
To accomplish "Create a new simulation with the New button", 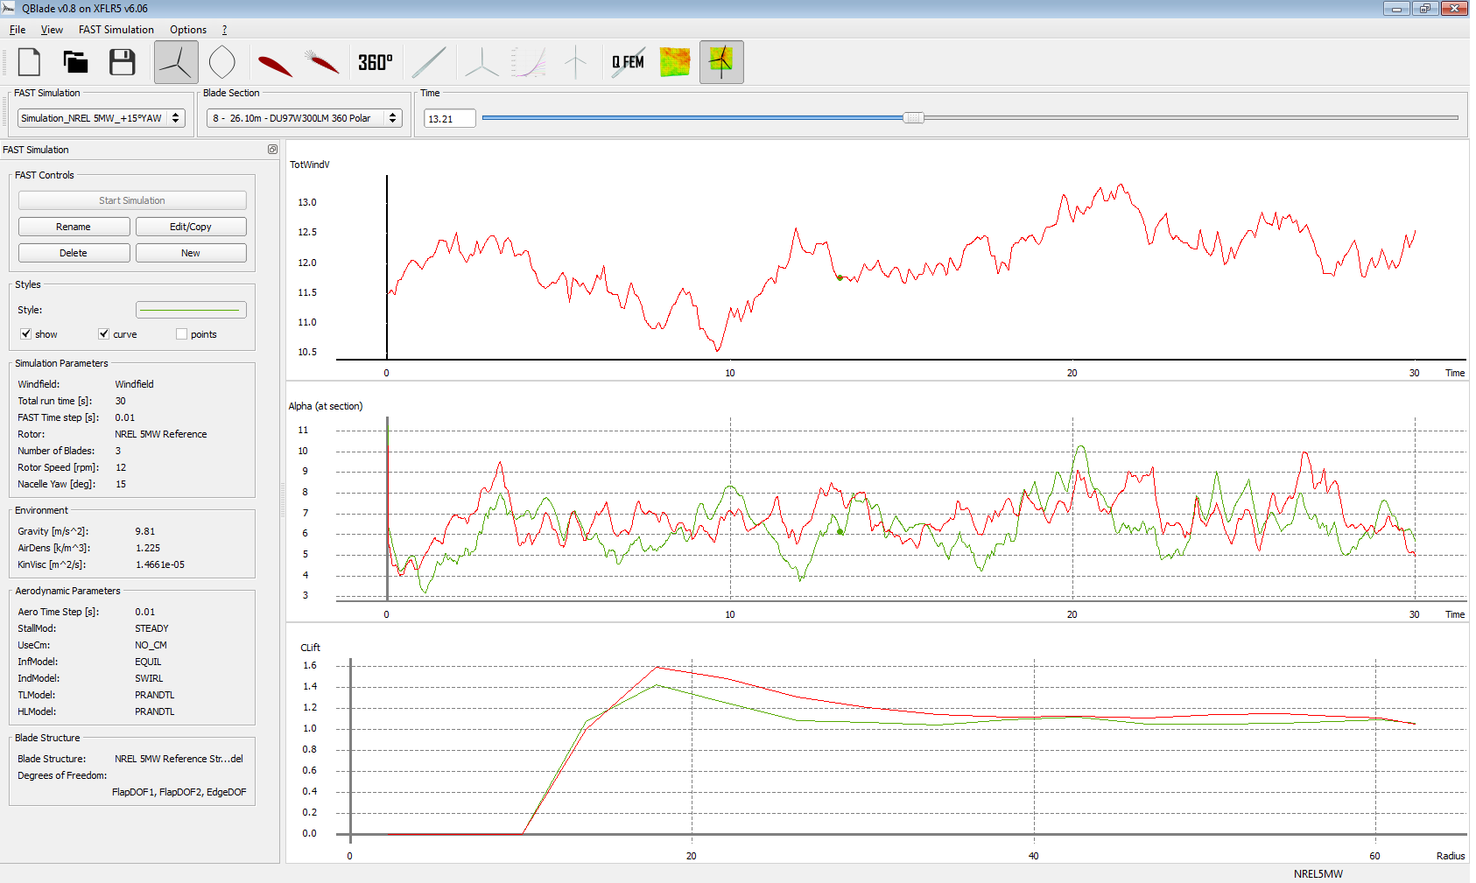I will 190,252.
